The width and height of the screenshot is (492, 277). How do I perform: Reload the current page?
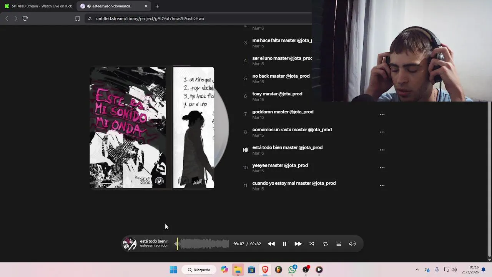pyautogui.click(x=25, y=18)
